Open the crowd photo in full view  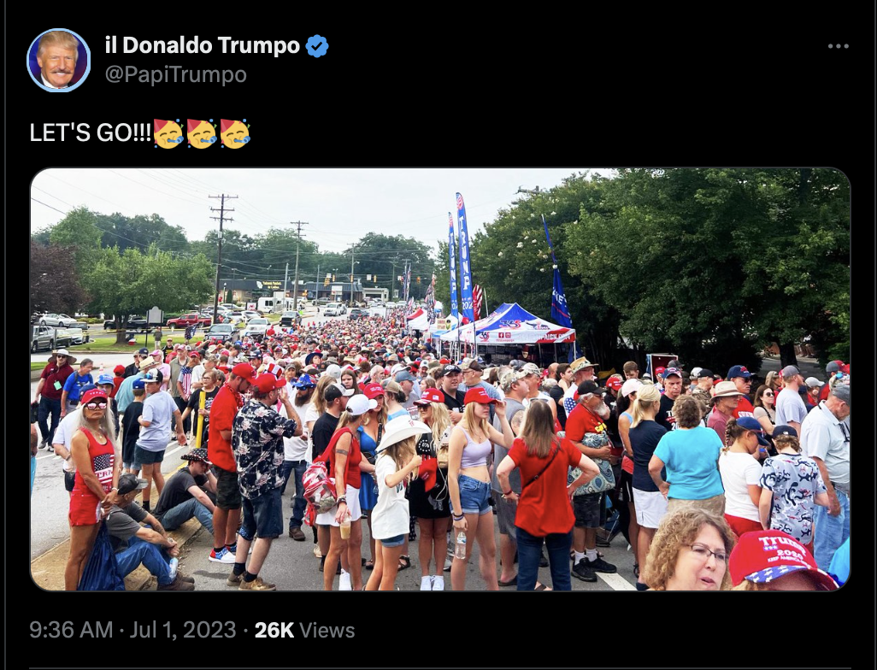(440, 379)
